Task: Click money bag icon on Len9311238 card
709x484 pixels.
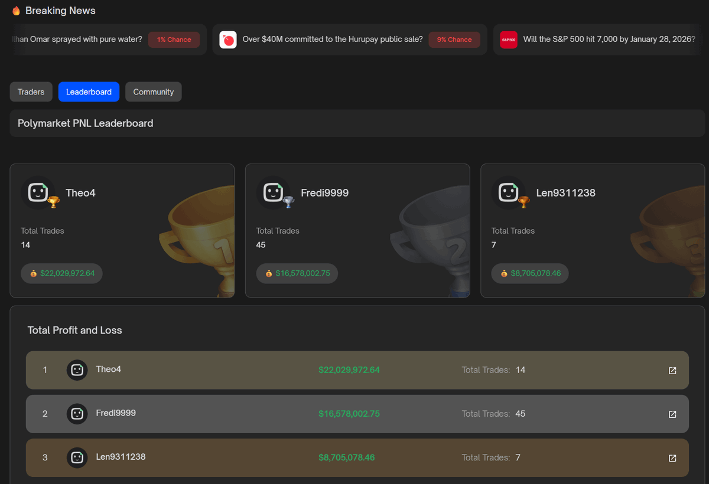Action: click(504, 273)
